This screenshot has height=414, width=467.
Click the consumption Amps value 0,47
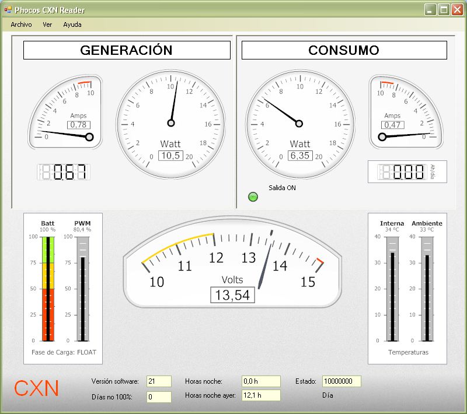coord(393,125)
